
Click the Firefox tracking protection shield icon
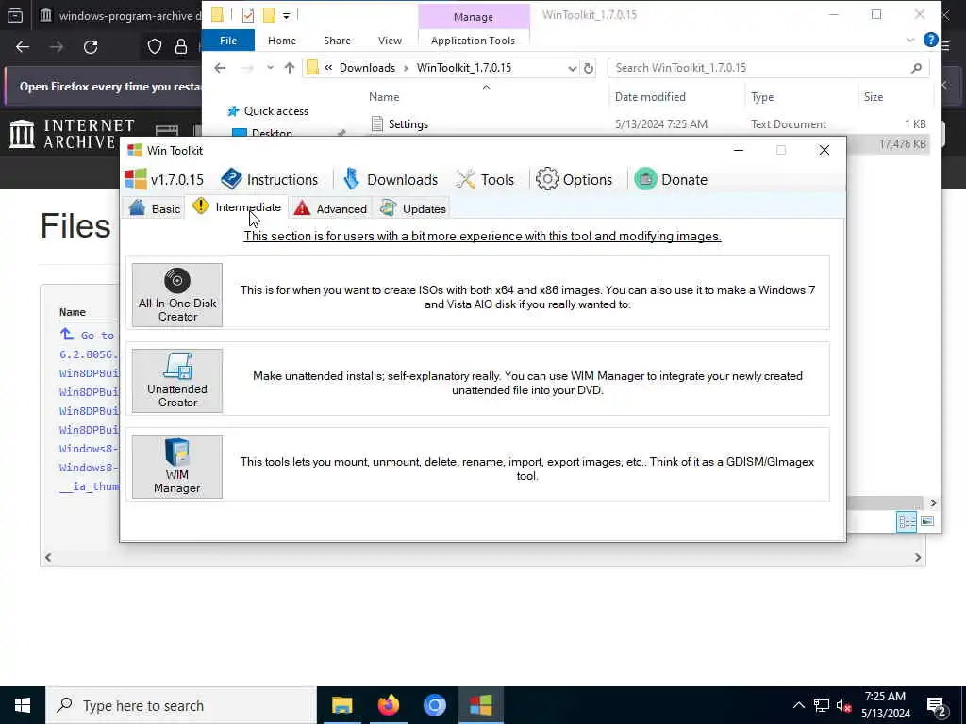154,47
